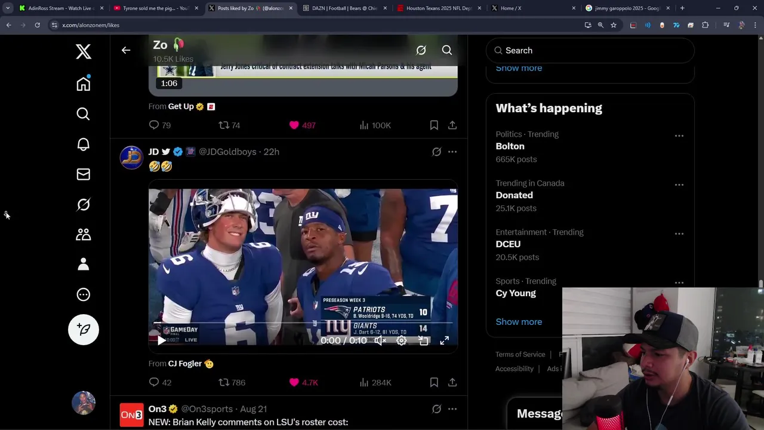The height and width of the screenshot is (430, 764).
Task: Search within Zo's profile
Action: click(447, 50)
